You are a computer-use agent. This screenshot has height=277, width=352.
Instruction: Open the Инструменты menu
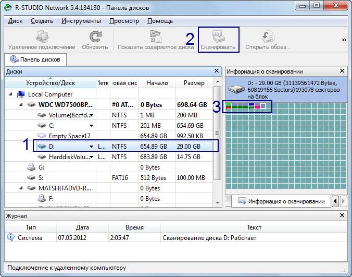(81, 21)
